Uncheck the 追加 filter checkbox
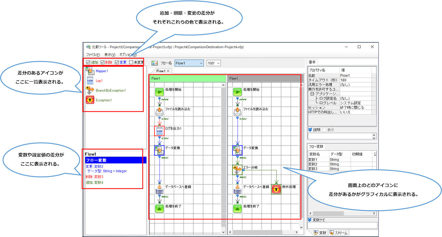The width and height of the screenshot is (442, 237). pyautogui.click(x=88, y=62)
